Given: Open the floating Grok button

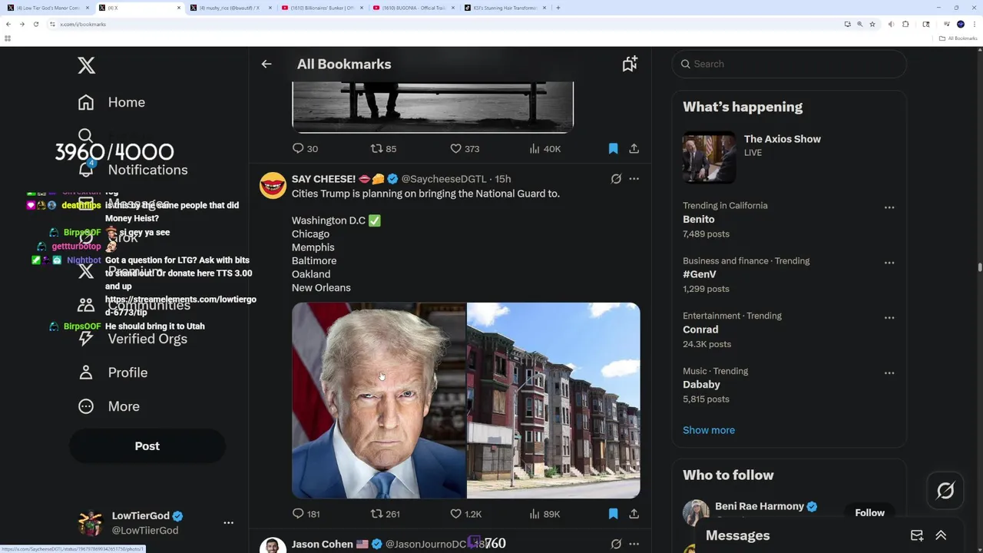Looking at the screenshot, I should tap(945, 491).
